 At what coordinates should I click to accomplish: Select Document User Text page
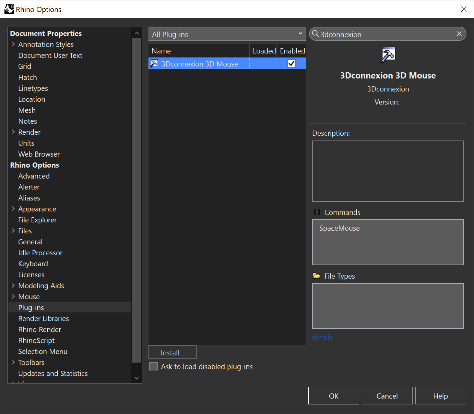(50, 55)
